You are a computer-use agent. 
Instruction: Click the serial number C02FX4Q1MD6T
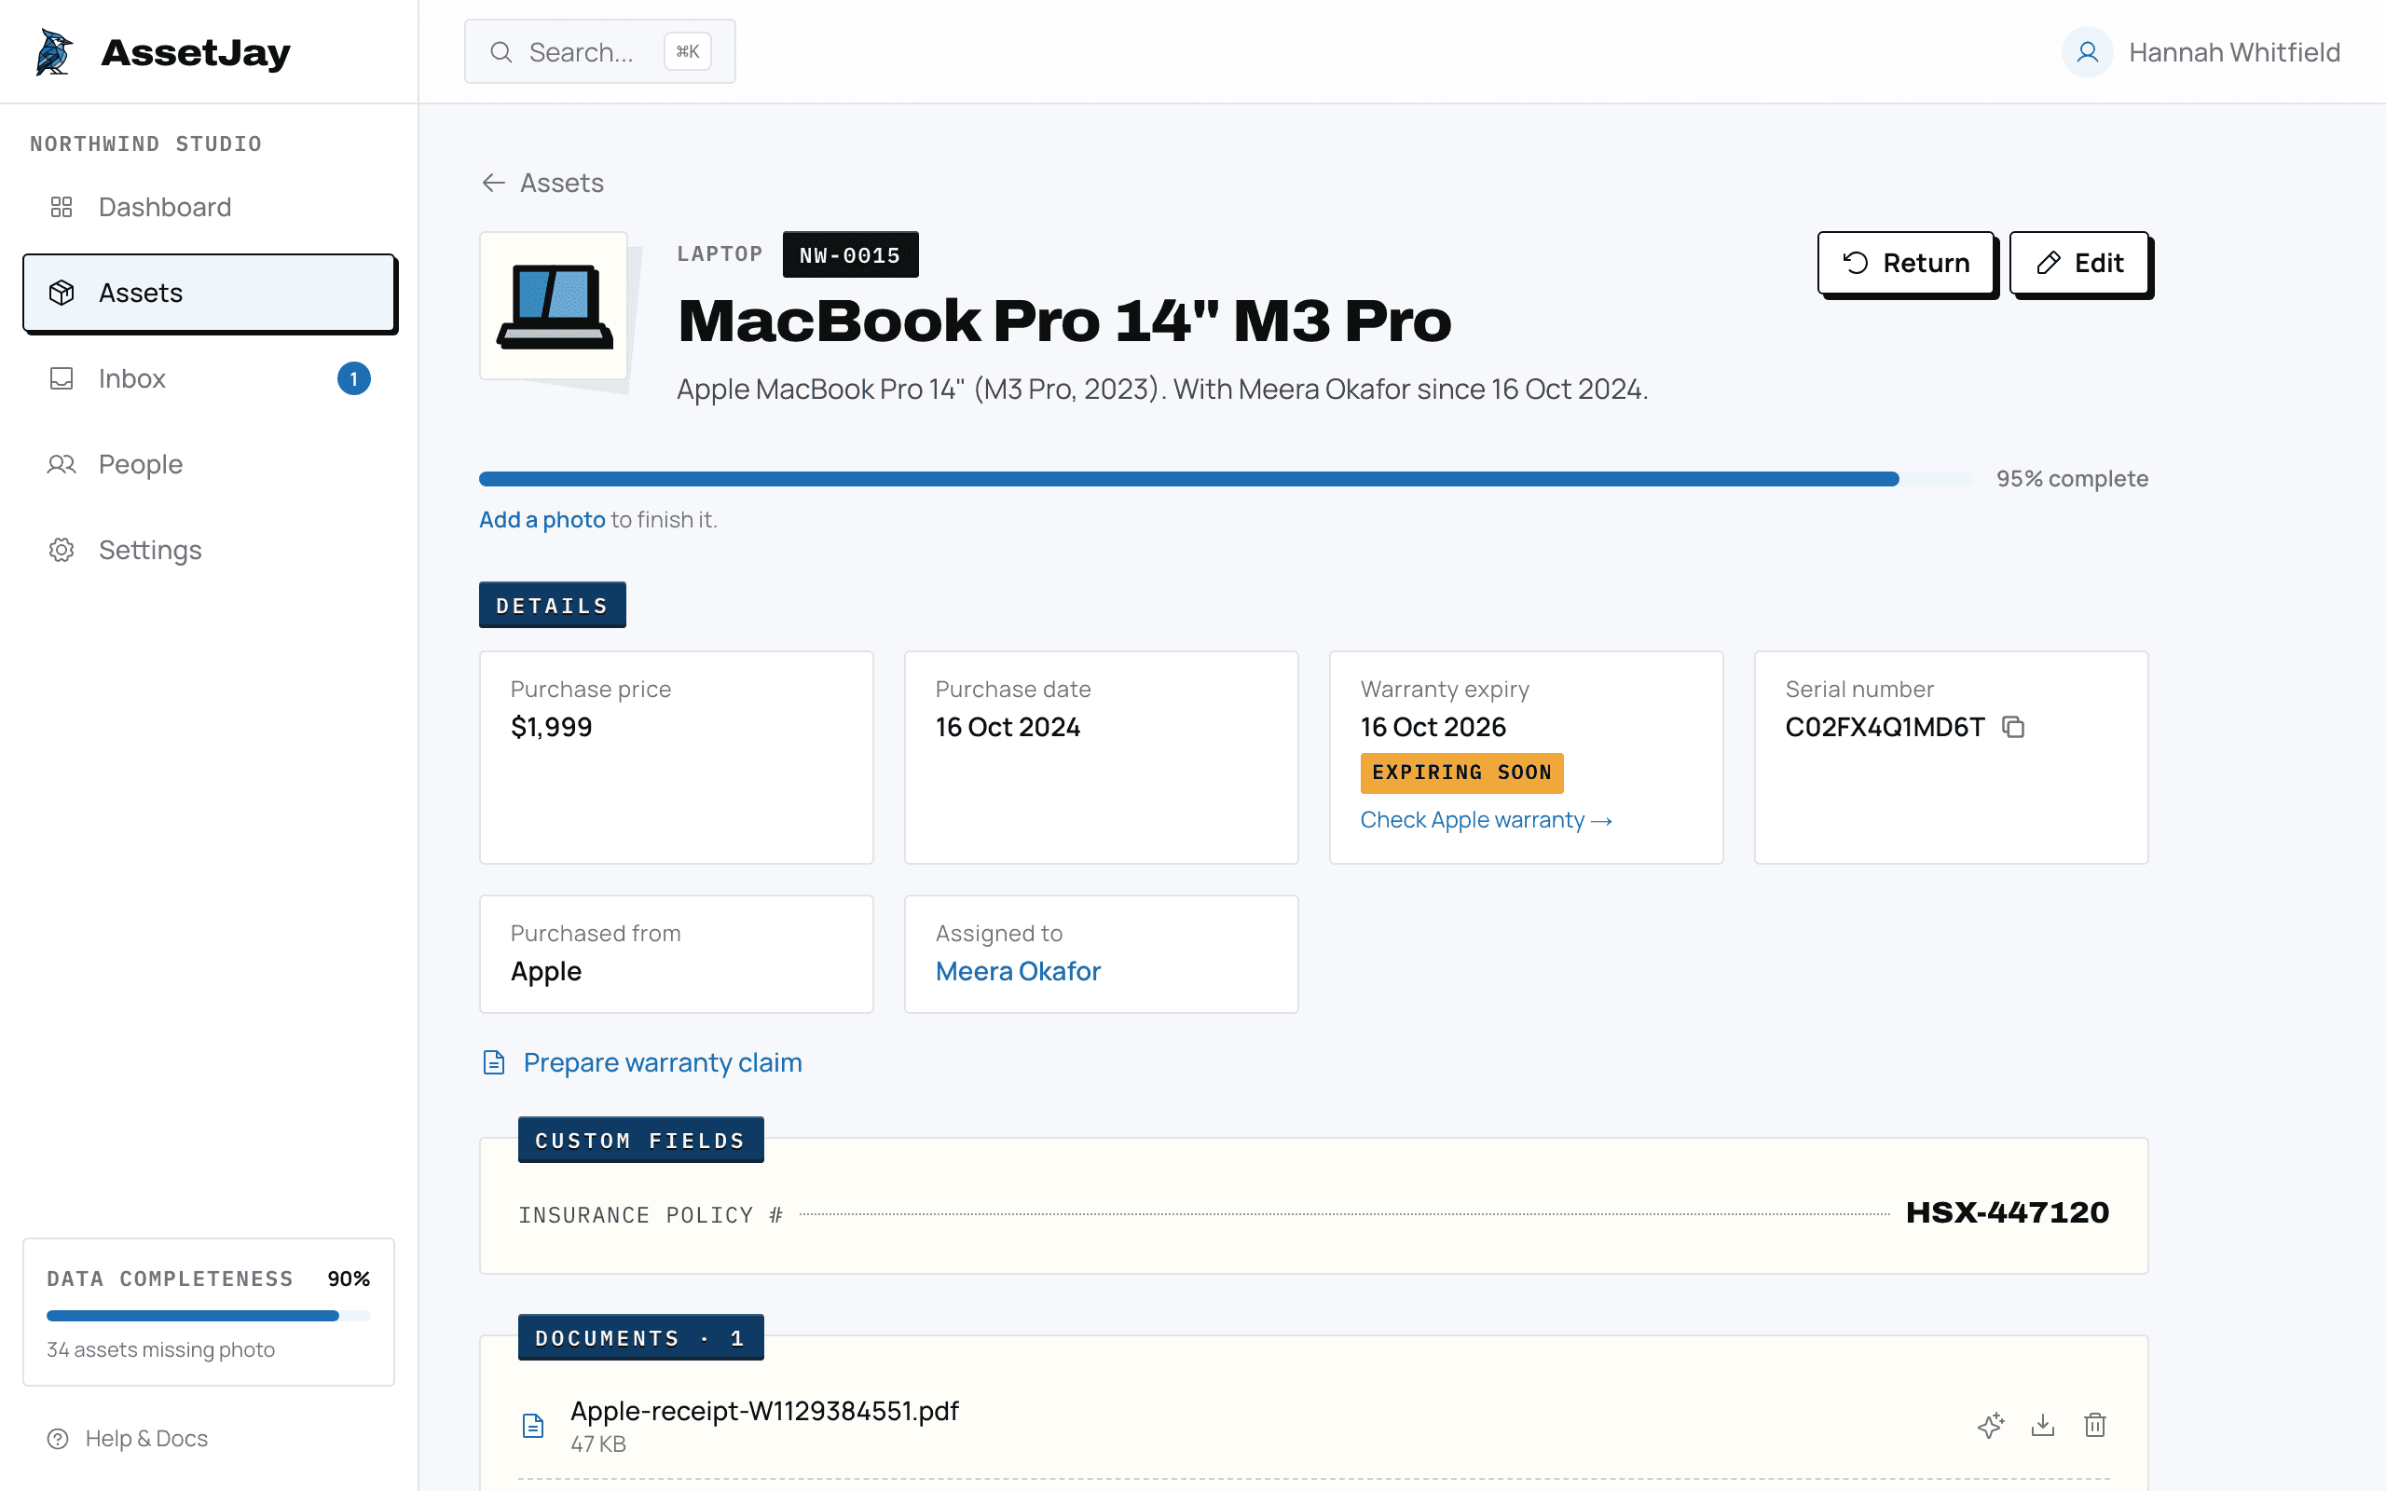click(x=1885, y=727)
